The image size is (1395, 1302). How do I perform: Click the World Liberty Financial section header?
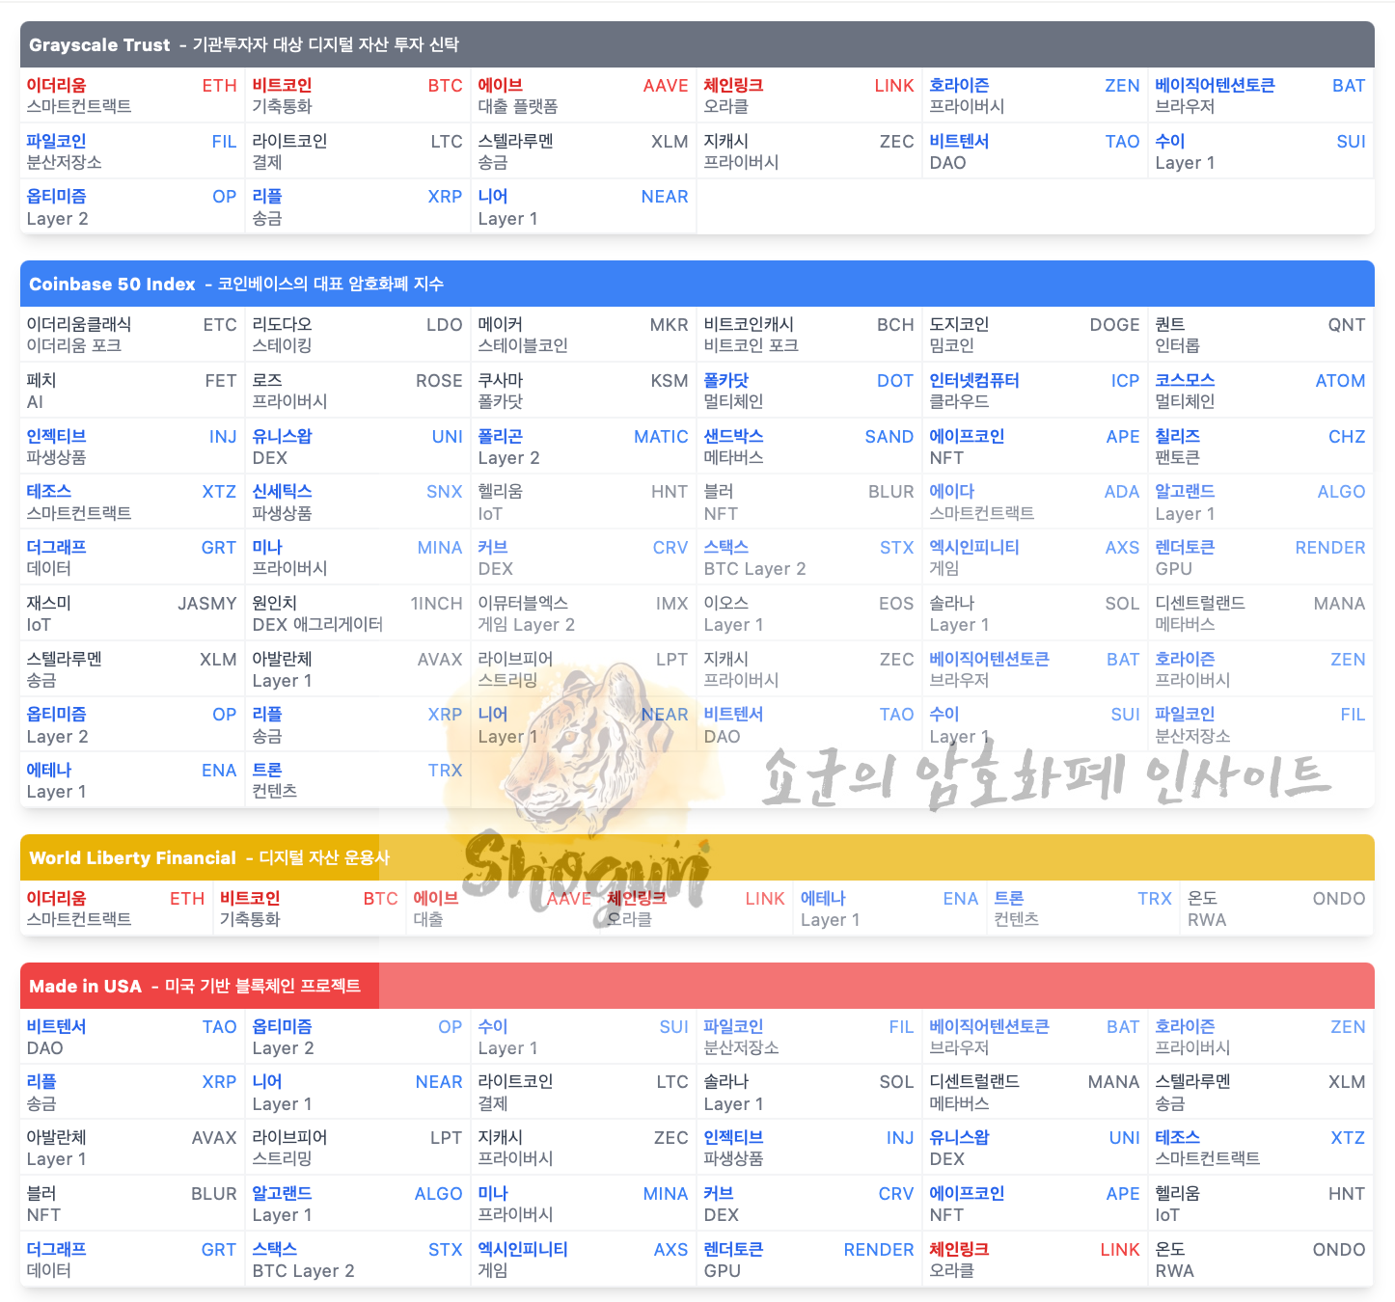(x=697, y=857)
